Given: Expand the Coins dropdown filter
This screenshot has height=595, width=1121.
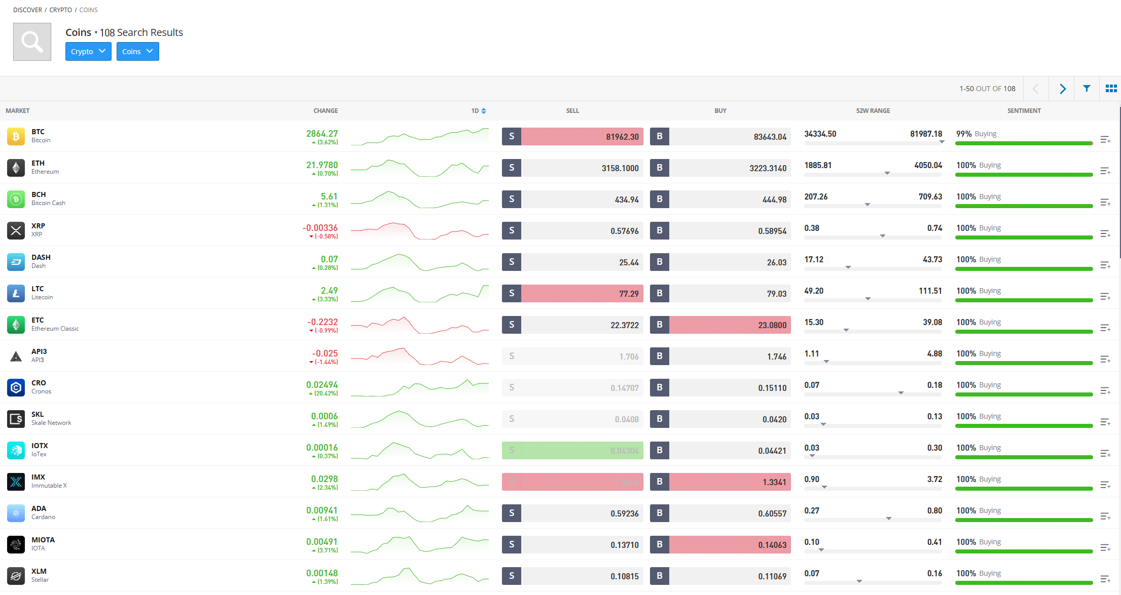Looking at the screenshot, I should [137, 51].
